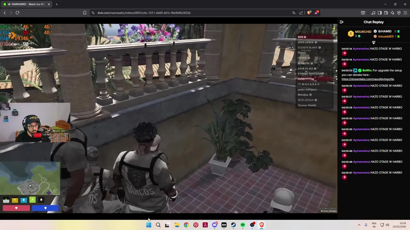Screen dimensions: 410x230
Task: Open the tab search icon in the toolbar
Action: [x=363, y=13]
